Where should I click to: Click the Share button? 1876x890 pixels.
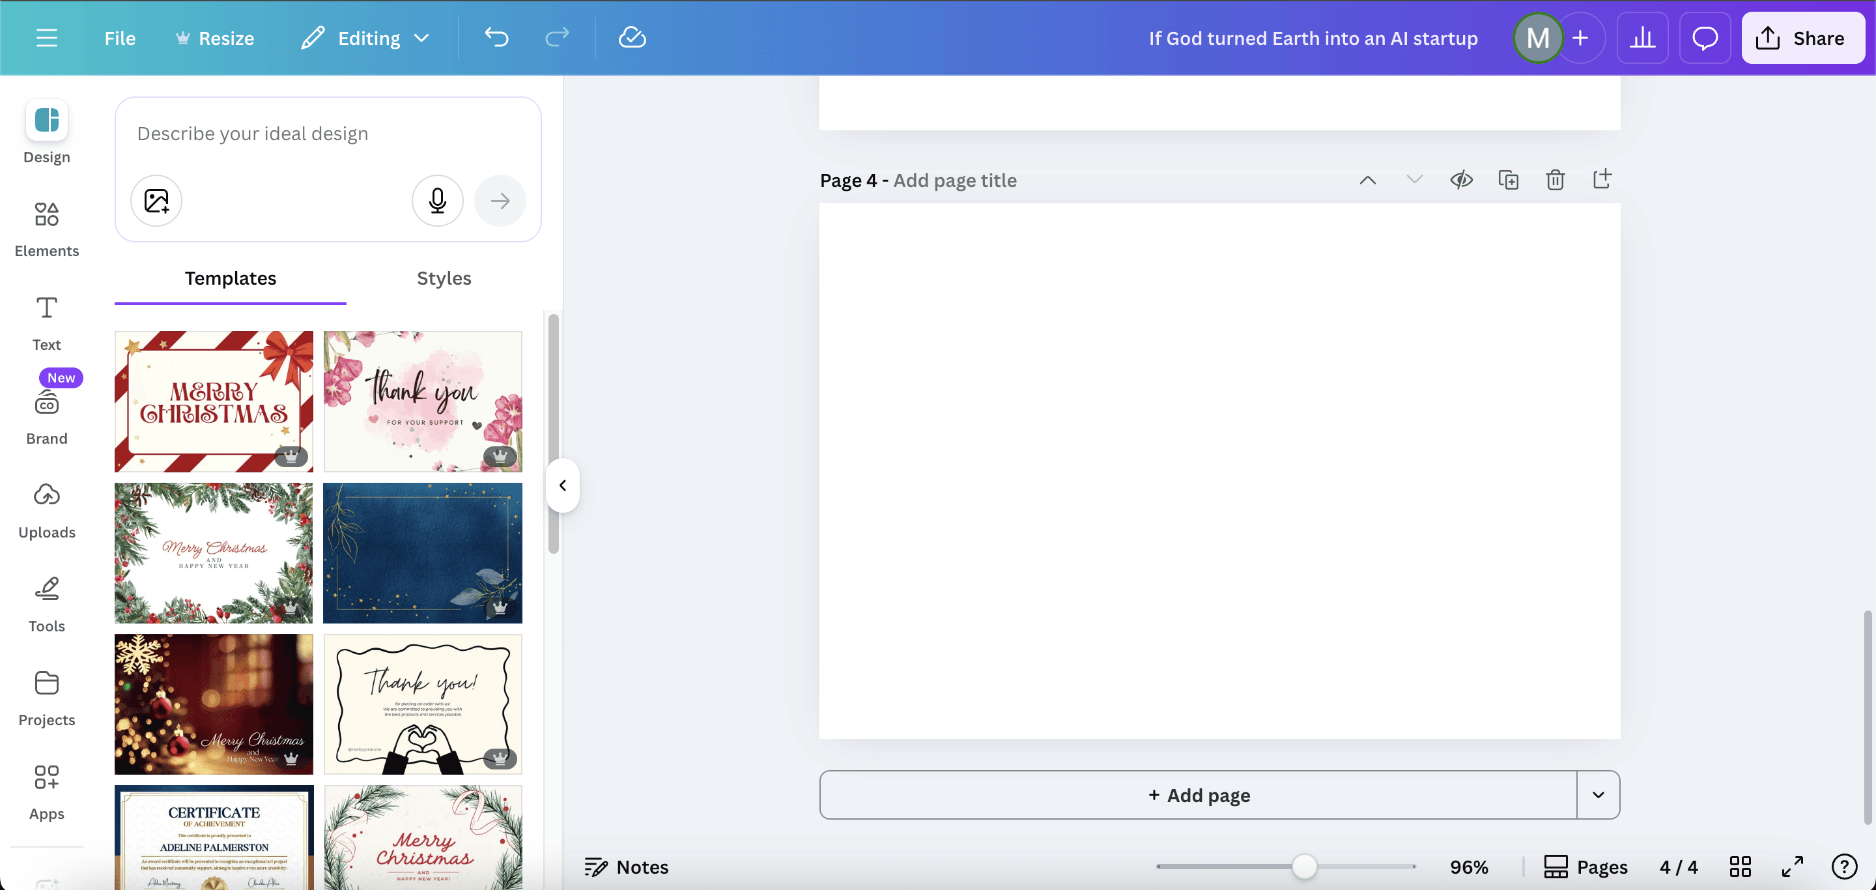click(x=1802, y=38)
